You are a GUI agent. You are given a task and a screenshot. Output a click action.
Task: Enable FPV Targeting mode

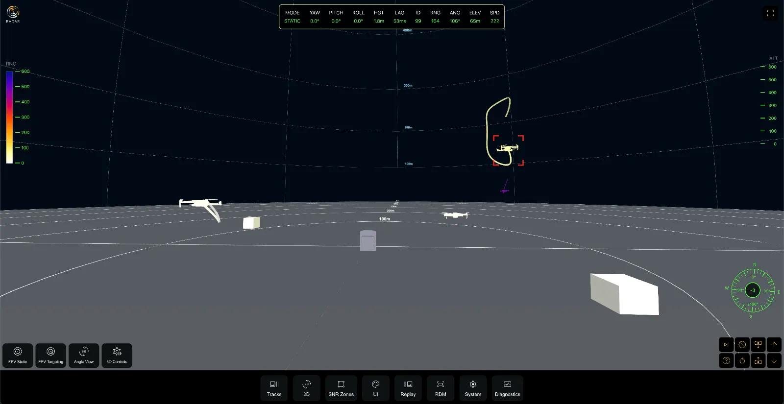(x=50, y=355)
